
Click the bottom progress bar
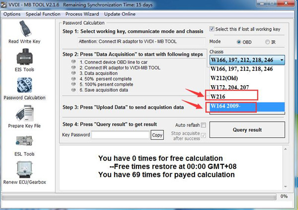pos(139,197)
